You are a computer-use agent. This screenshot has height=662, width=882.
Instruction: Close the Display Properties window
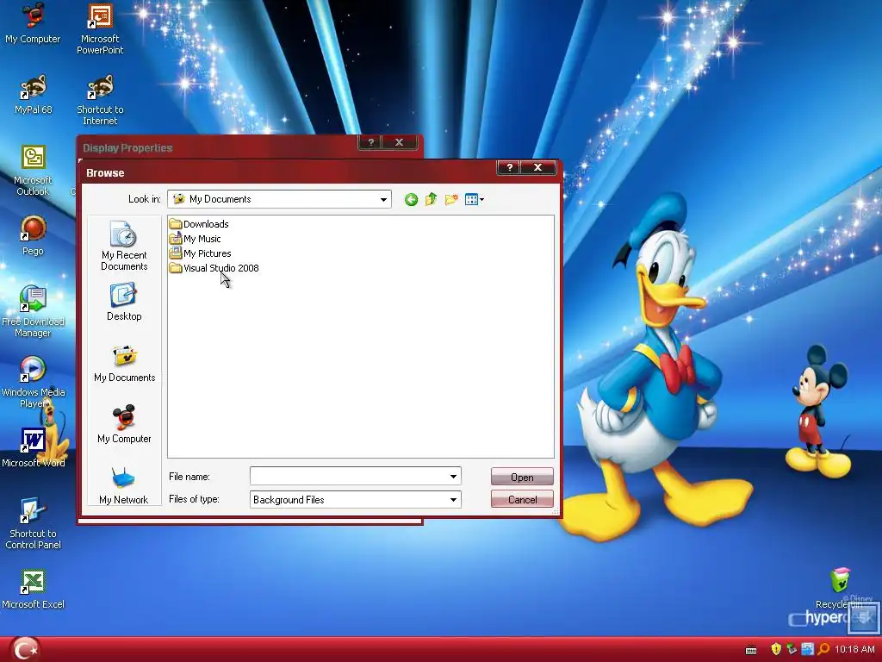click(399, 142)
